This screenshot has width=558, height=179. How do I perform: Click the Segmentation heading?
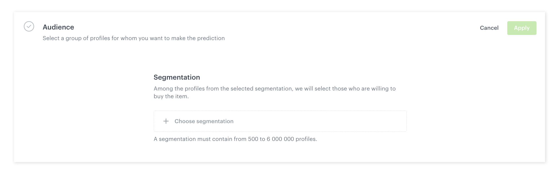(x=177, y=77)
